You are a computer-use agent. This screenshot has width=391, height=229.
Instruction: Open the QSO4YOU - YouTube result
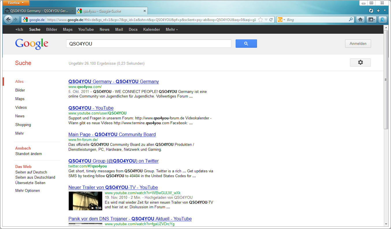click(91, 108)
